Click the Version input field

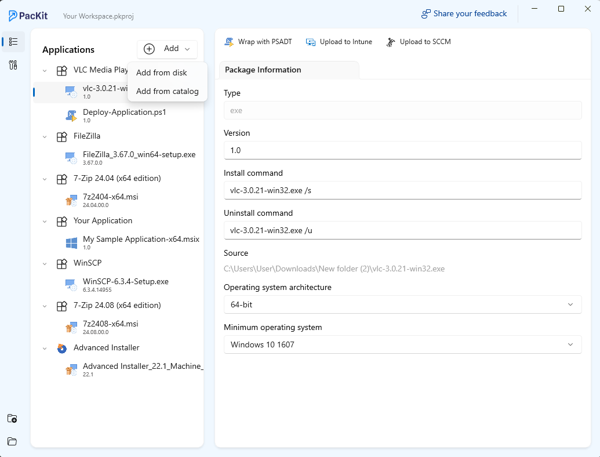[x=402, y=150]
